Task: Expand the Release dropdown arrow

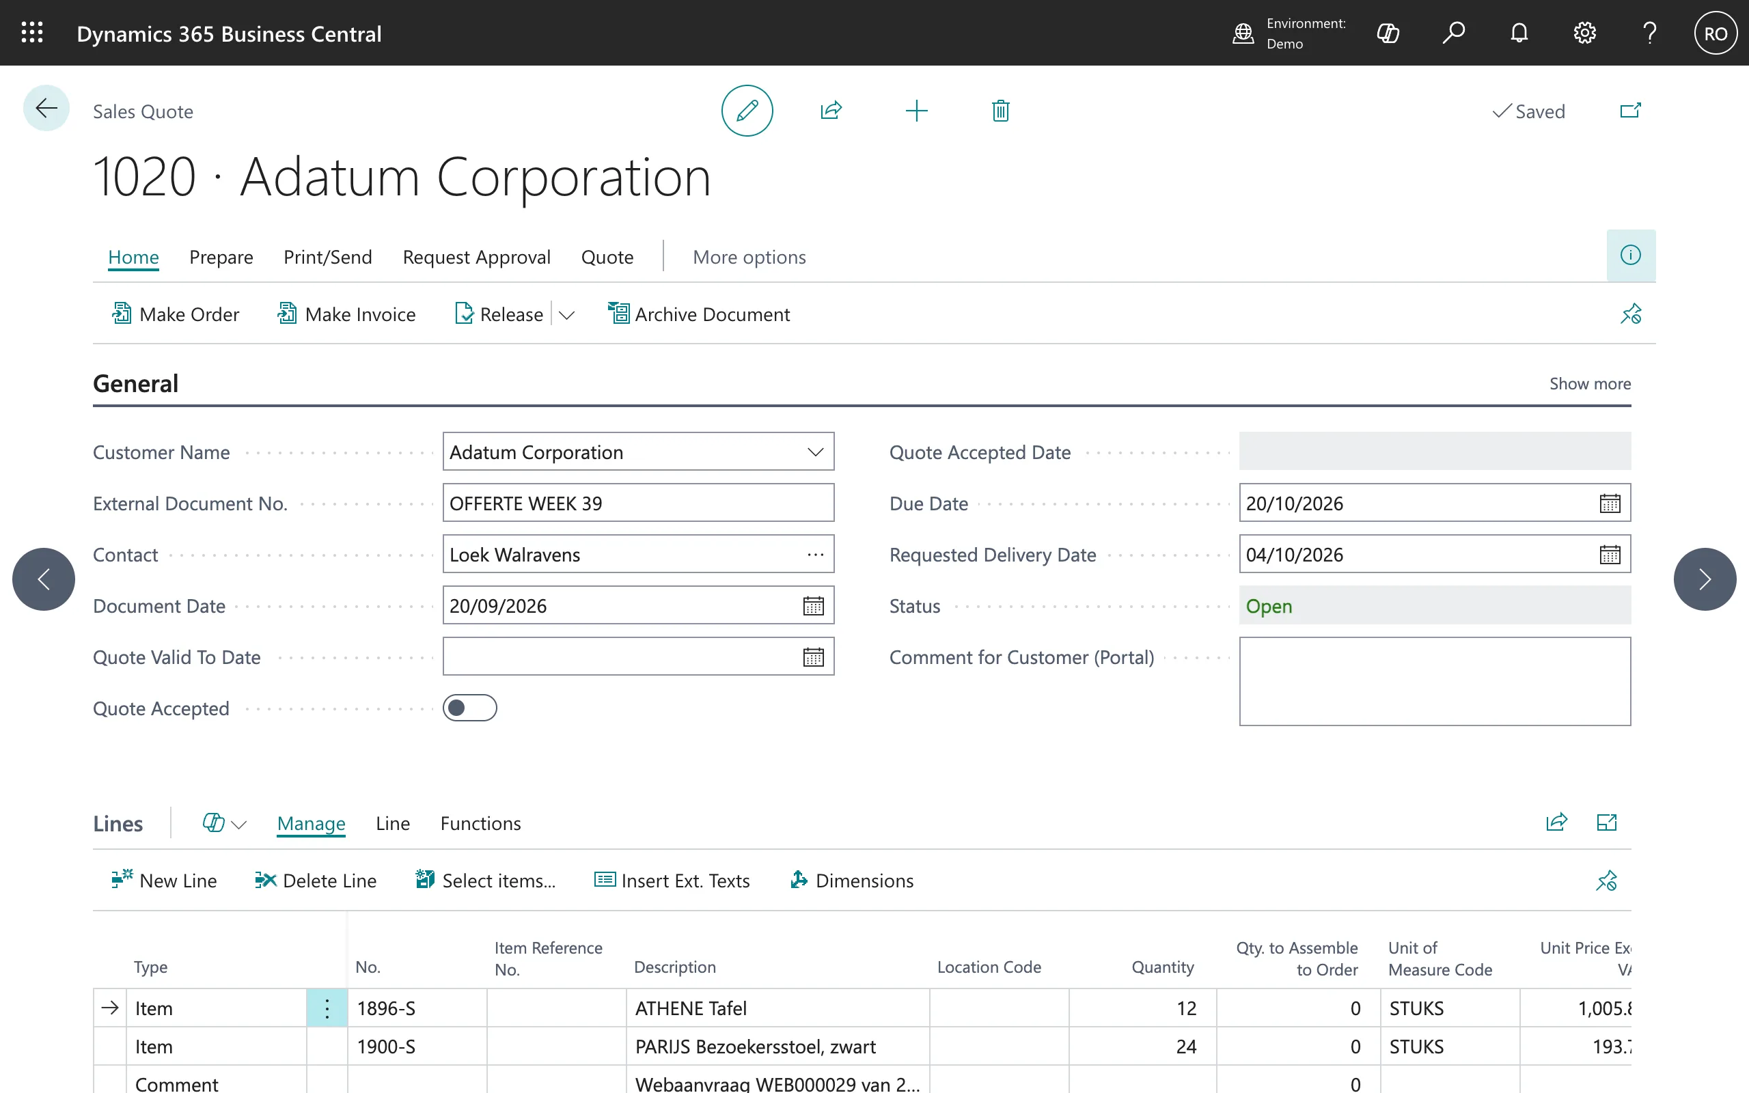Action: click(566, 314)
